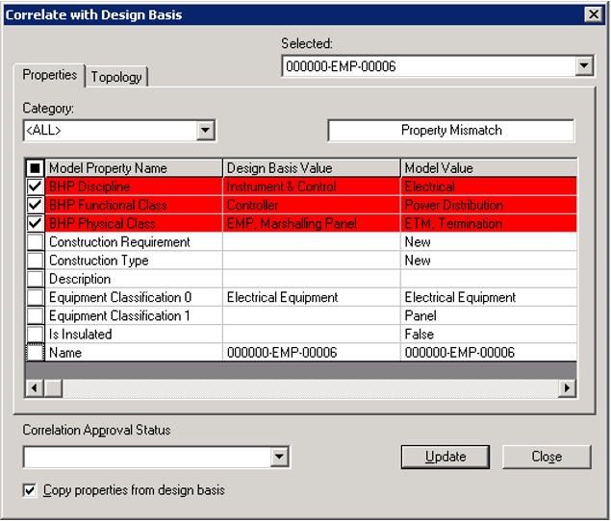Select the Equipment Classification 0 row name
Screen dimensions: 611x521
[120, 298]
